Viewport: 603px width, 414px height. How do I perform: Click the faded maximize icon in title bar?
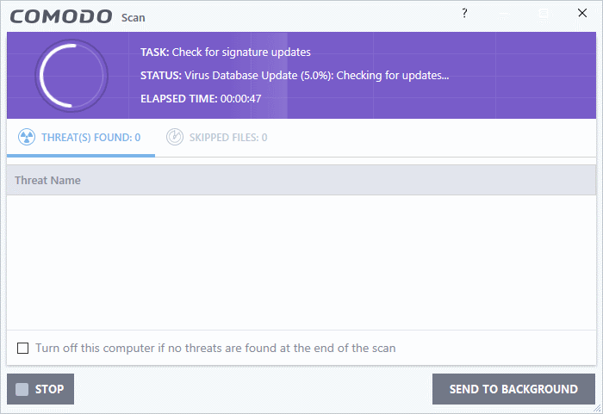(544, 15)
